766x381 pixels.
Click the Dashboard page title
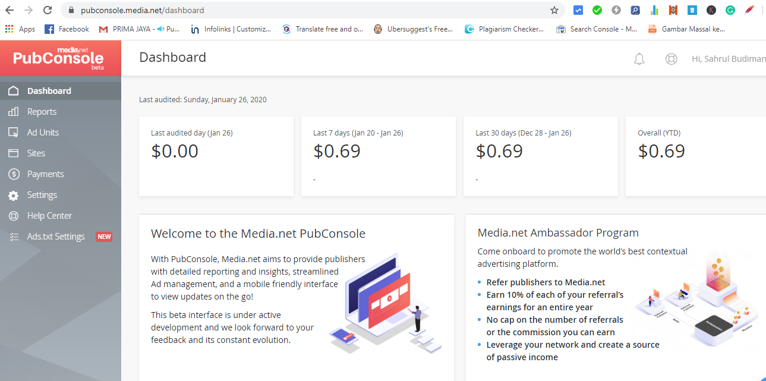pos(172,58)
